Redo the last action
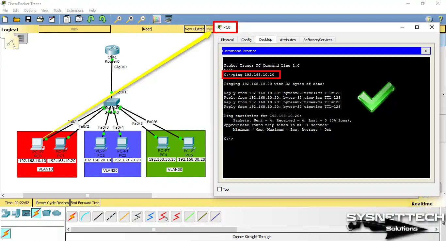 [102, 20]
